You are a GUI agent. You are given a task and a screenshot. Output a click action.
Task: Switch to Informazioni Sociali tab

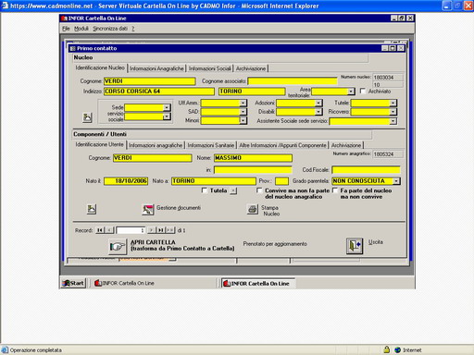coord(209,68)
